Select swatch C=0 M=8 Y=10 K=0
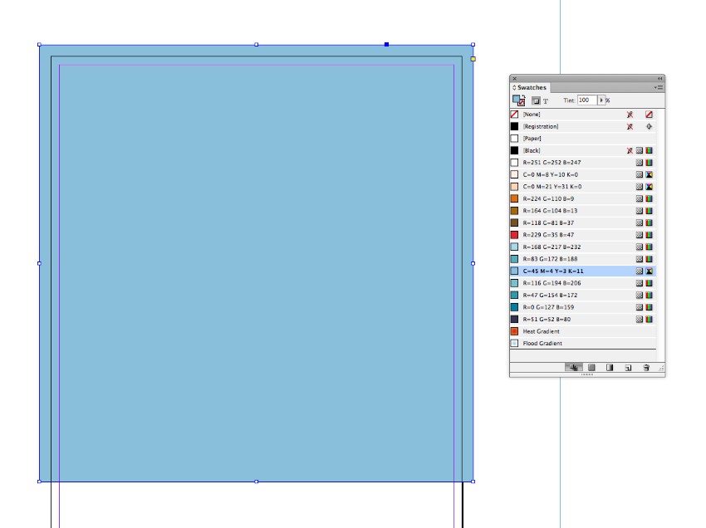706x528 pixels. tap(582, 174)
